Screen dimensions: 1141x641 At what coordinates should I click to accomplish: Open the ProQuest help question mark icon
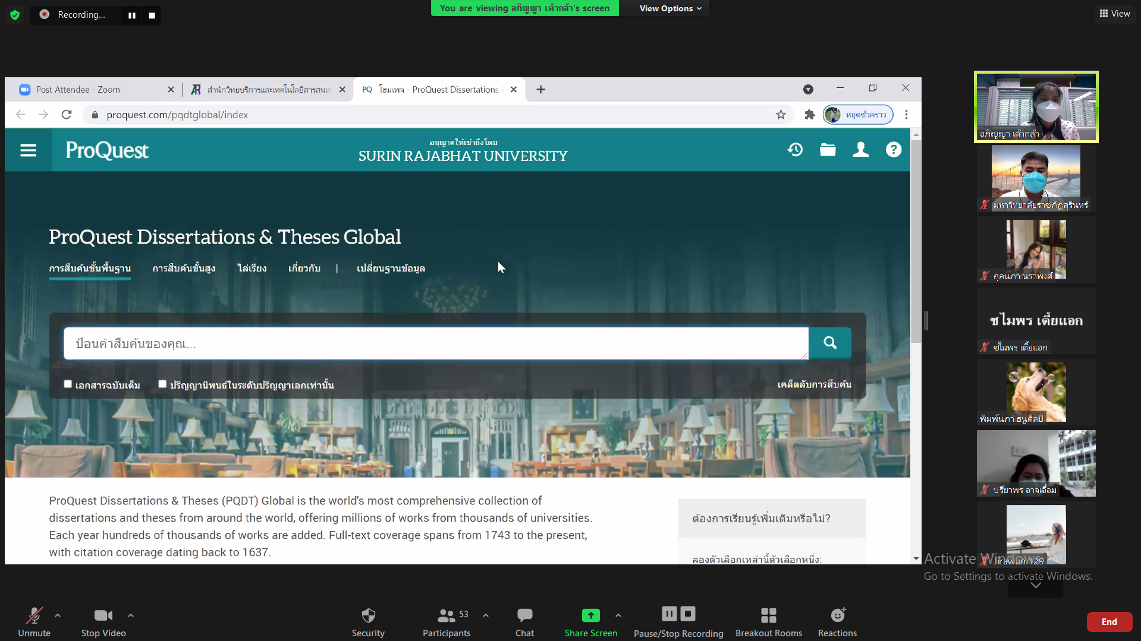tap(893, 150)
